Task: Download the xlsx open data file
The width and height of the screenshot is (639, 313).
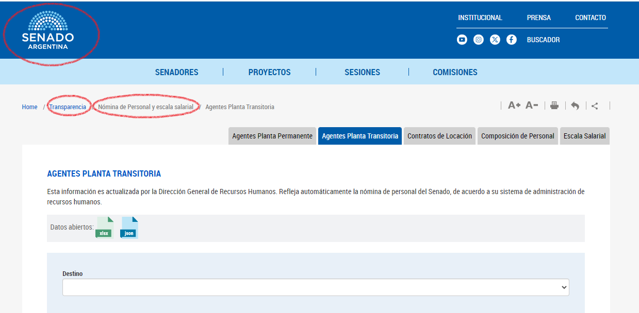Action: click(x=104, y=228)
